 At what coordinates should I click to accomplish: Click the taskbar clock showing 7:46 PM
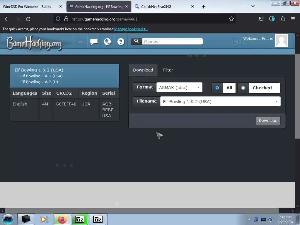(x=285, y=219)
